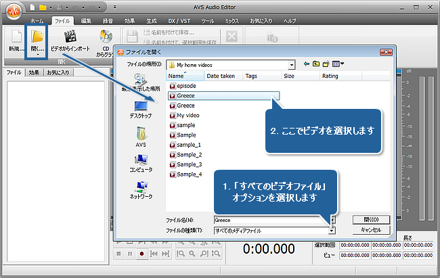This screenshot has width=440, height=278.
Task: Select the Sample_3 file
Action: (x=185, y=164)
